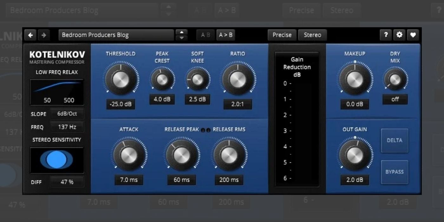
Task: Click the heart icon
Action: [413, 35]
